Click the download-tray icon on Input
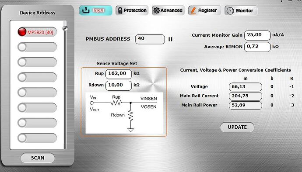 pos(86,10)
